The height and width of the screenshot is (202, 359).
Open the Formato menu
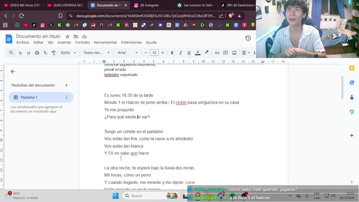point(82,42)
